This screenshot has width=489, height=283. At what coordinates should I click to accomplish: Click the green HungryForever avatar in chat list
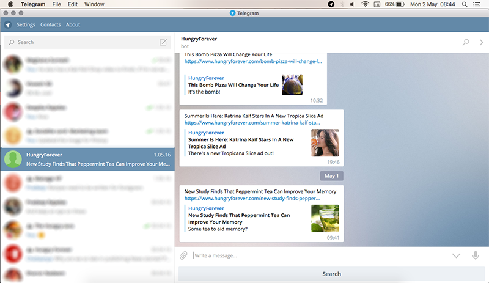point(13,159)
